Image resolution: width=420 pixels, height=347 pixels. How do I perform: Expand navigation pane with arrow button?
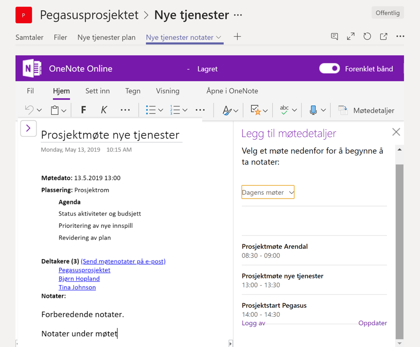pyautogui.click(x=28, y=128)
